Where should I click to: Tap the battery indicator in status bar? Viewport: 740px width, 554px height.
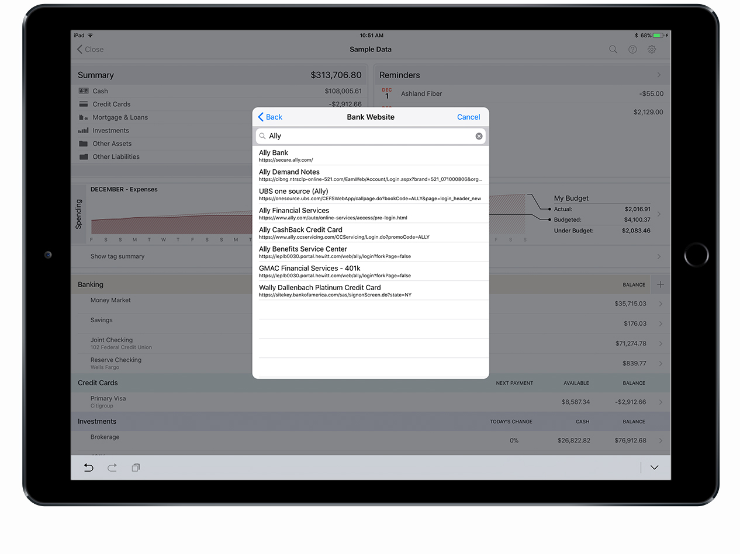[658, 36]
